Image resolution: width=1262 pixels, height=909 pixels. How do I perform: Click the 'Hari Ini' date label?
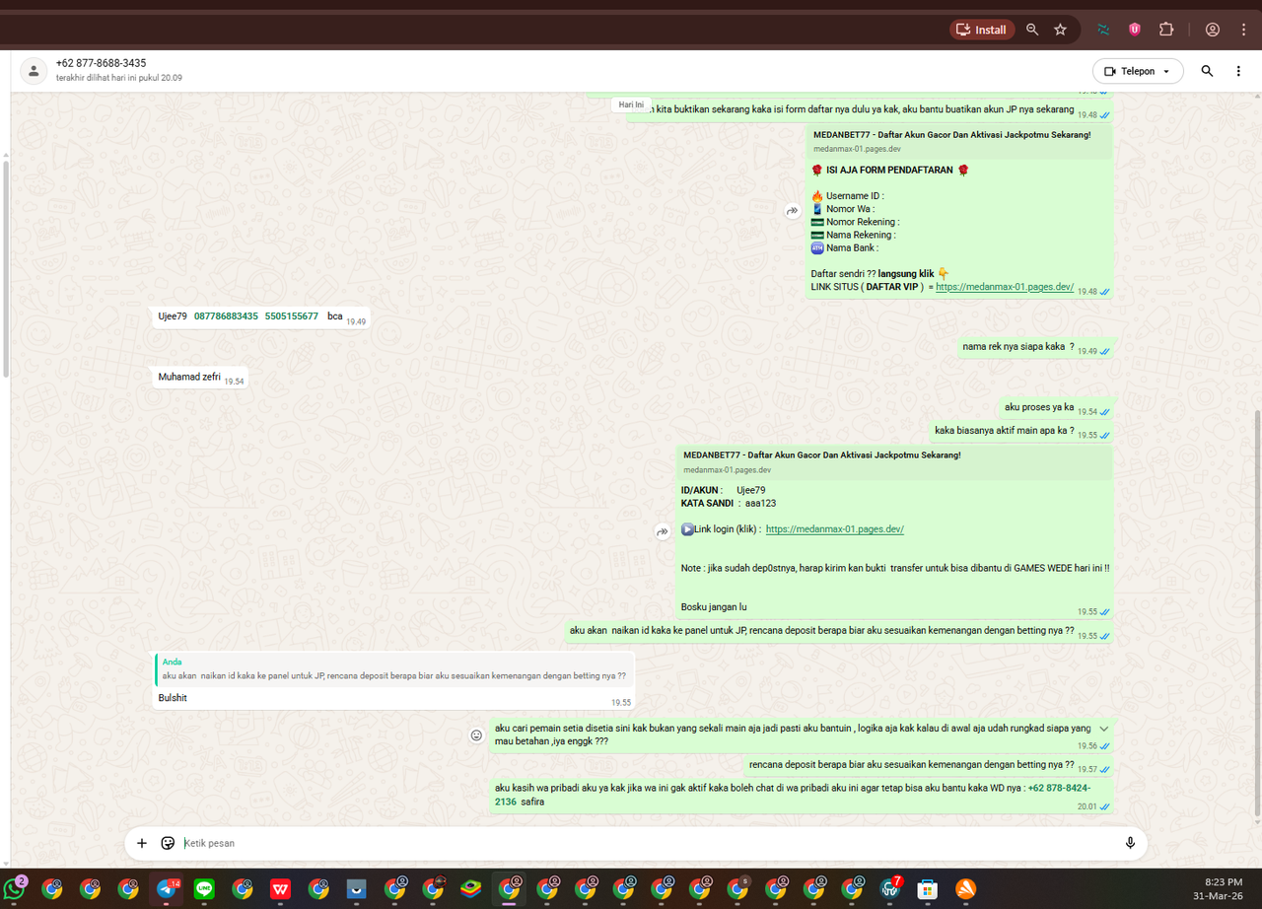click(x=631, y=105)
